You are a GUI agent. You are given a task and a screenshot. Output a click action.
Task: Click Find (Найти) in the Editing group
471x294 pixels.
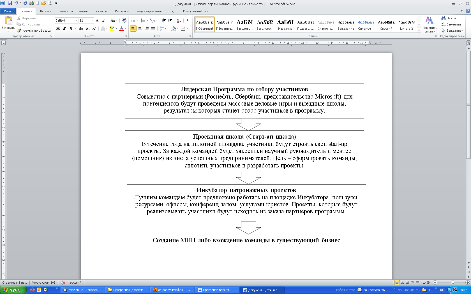pos(450,18)
